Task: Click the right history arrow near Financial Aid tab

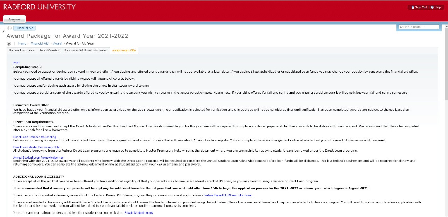Action: click(11, 28)
